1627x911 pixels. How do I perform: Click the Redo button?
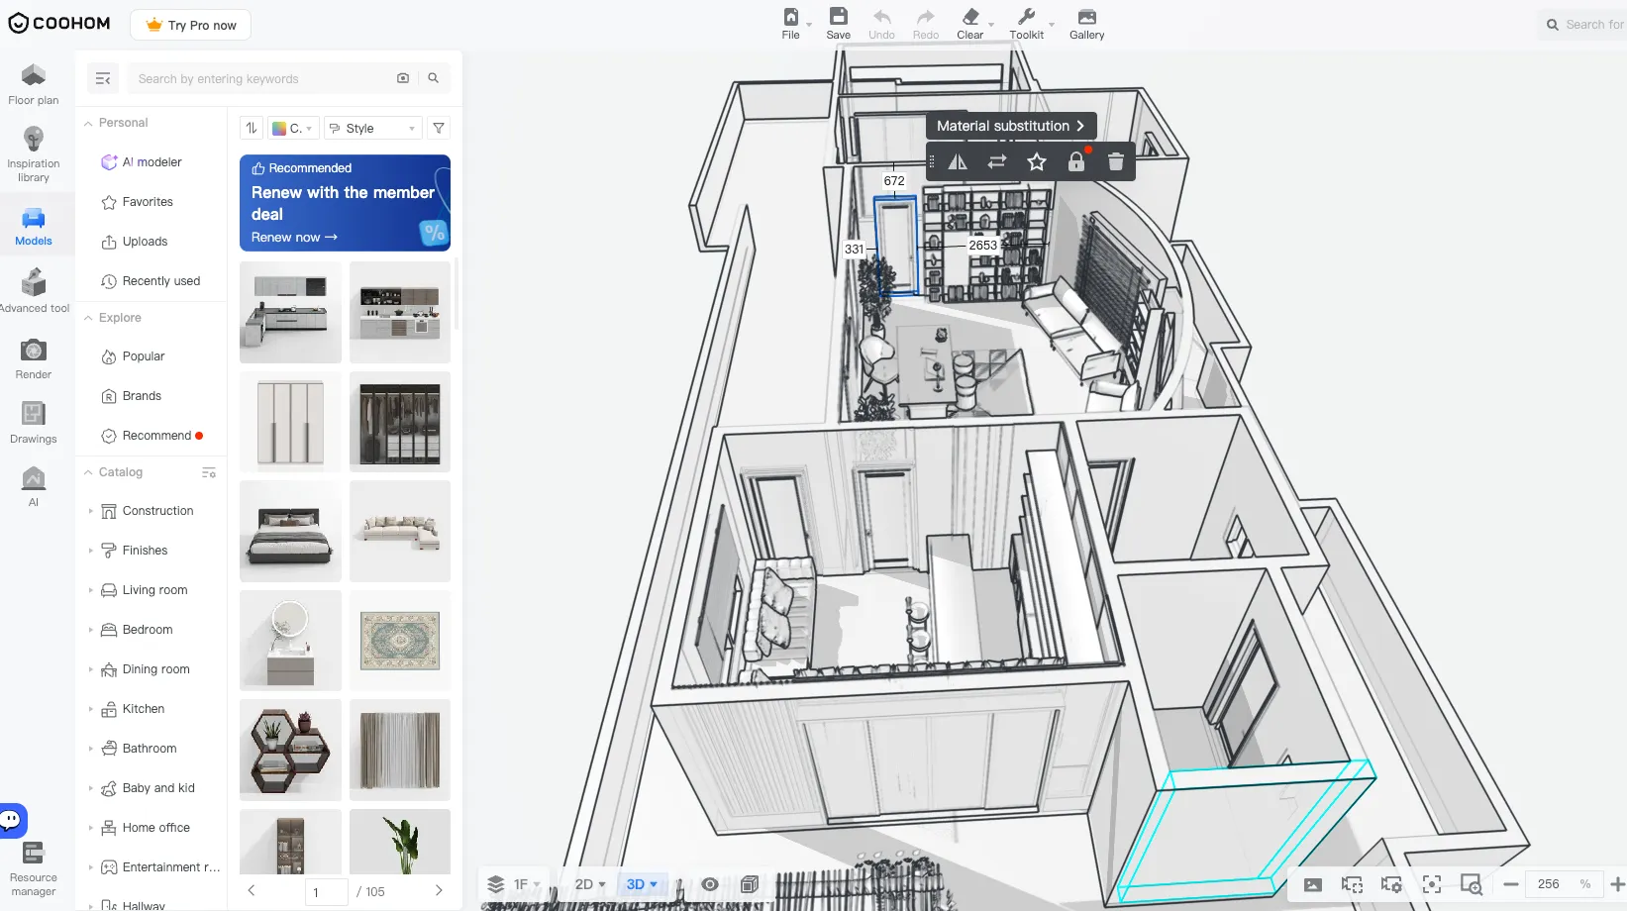926,24
